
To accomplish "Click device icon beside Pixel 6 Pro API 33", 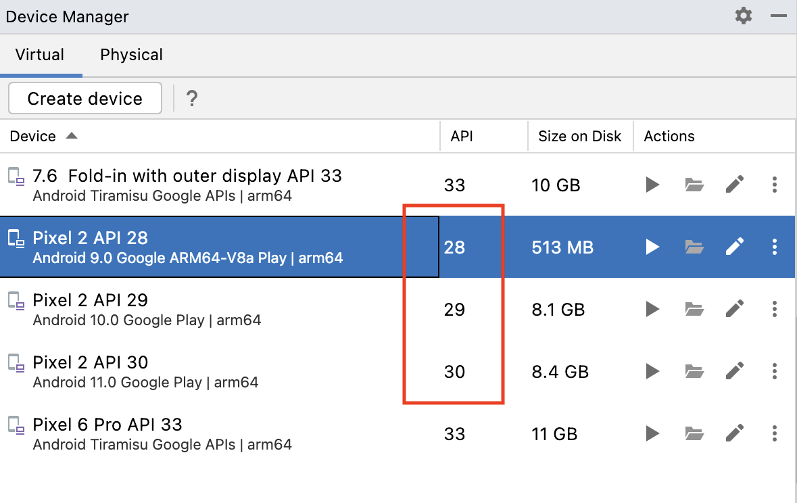I will pyautogui.click(x=16, y=425).
